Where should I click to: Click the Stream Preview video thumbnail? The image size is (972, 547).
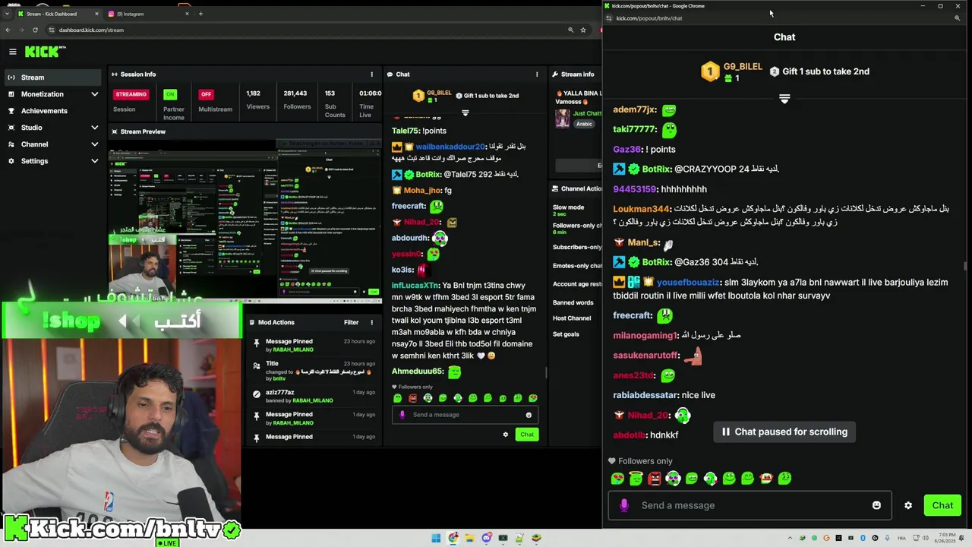[x=245, y=220]
